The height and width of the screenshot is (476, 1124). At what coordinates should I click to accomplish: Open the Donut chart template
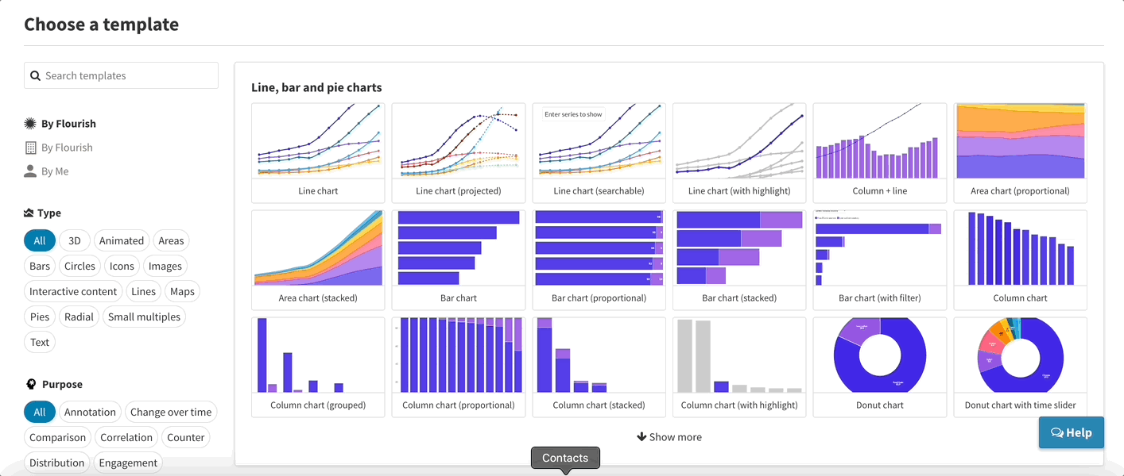click(x=879, y=355)
